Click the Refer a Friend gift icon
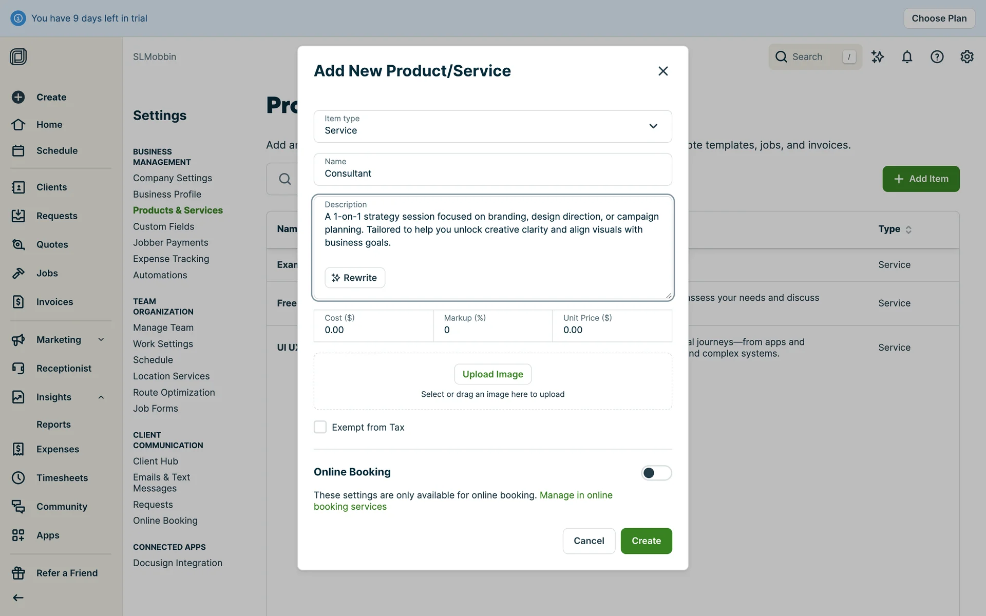986x616 pixels. click(18, 573)
